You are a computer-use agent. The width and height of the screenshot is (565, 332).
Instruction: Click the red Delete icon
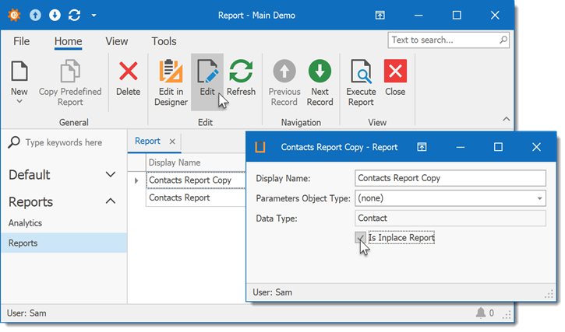coord(129,71)
